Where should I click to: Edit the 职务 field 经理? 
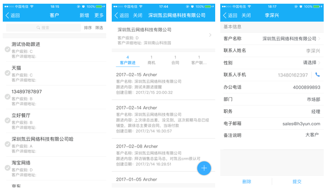[272, 111]
